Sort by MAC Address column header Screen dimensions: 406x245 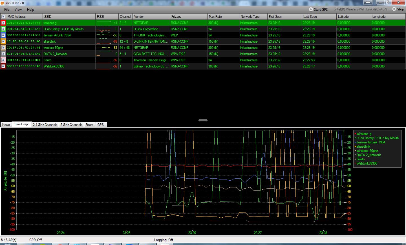(x=24, y=17)
